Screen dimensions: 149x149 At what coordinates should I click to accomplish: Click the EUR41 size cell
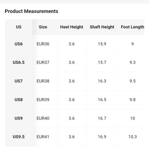pos(43,137)
